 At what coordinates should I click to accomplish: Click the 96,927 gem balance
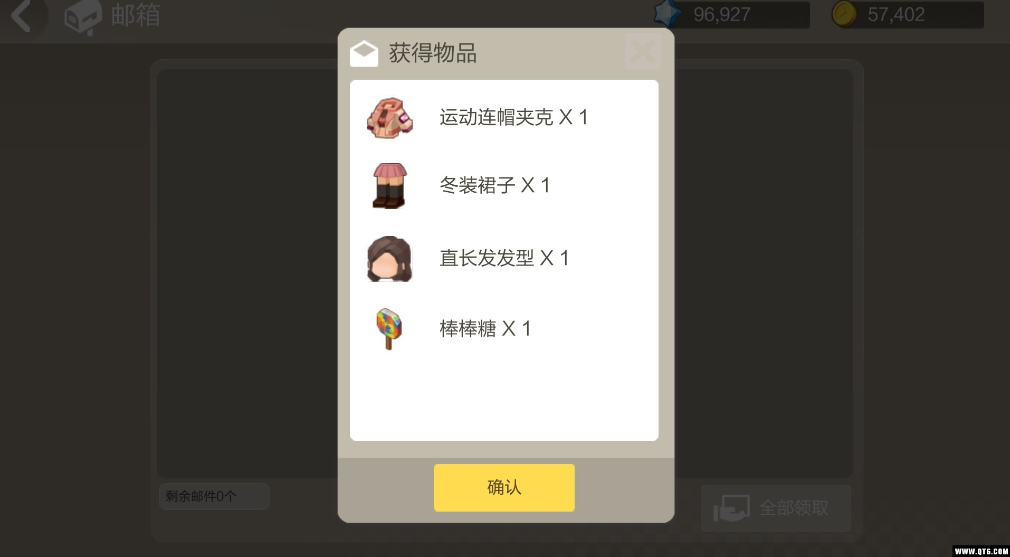722,14
